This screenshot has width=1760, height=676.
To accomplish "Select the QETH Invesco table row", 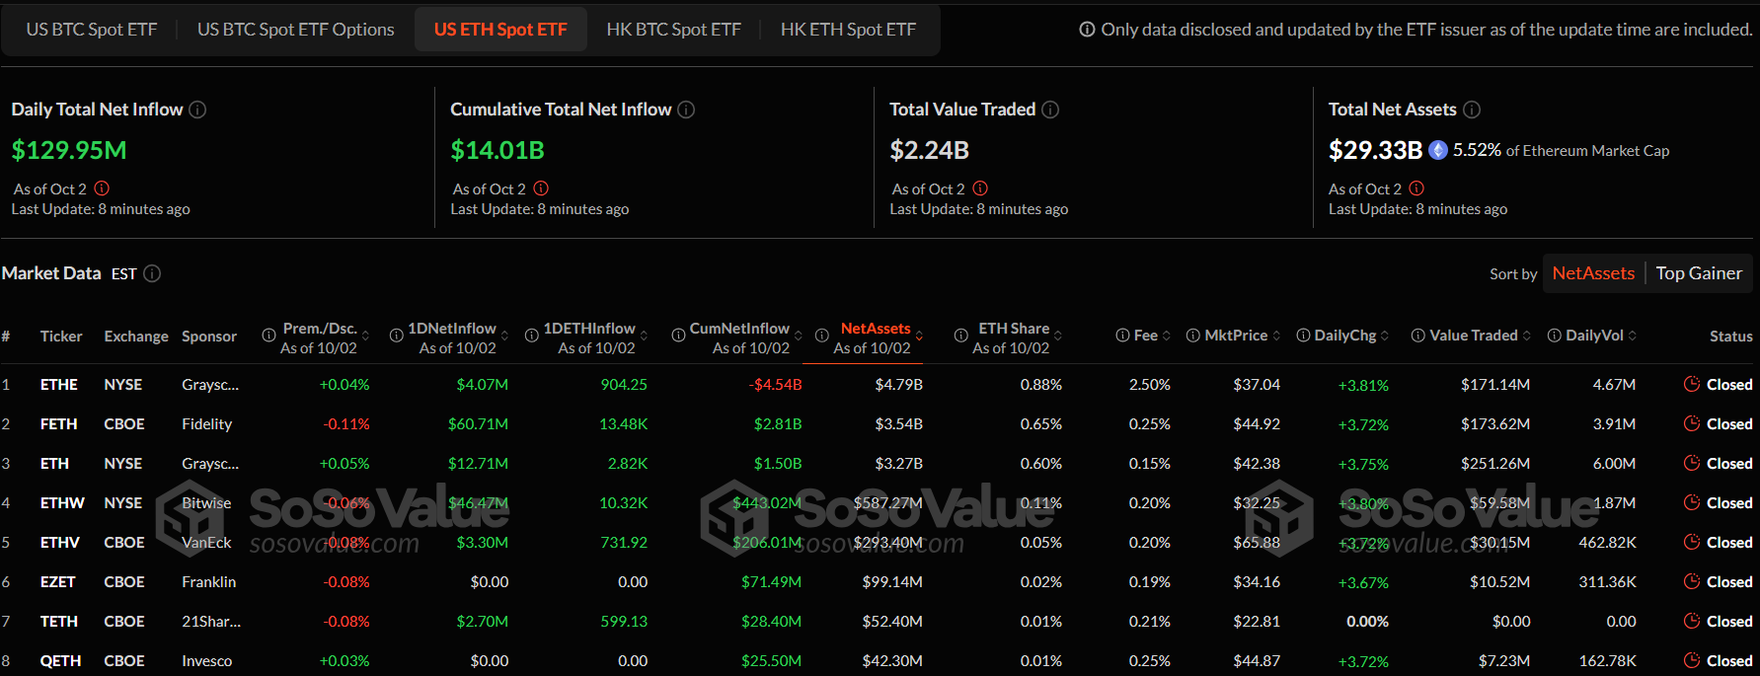I will (206, 660).
